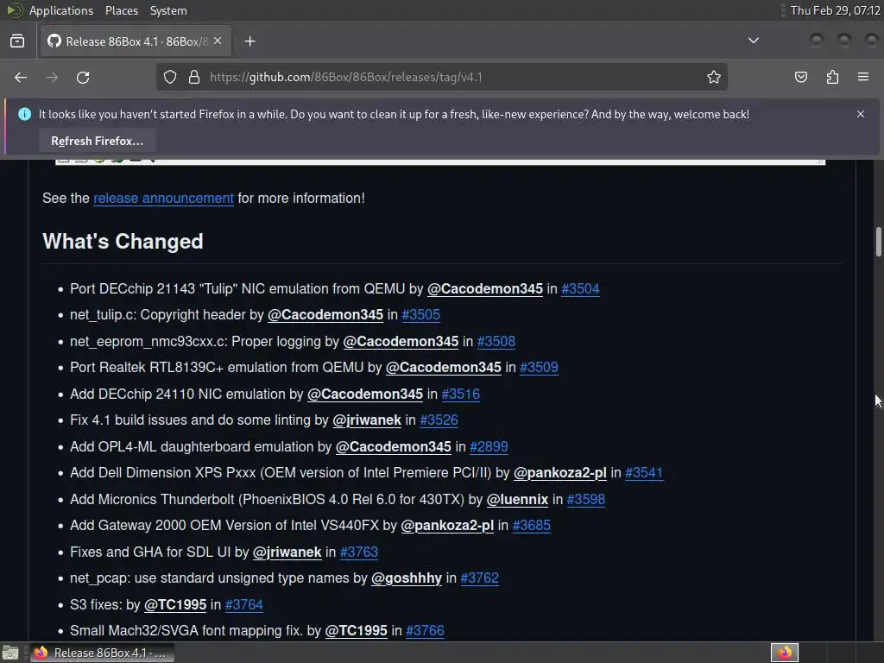Open pull request #3764
Viewport: 884px width, 663px height.
pyautogui.click(x=243, y=604)
